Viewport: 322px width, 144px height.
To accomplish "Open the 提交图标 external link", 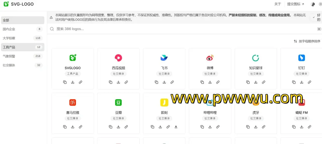I will (x=296, y=4).
